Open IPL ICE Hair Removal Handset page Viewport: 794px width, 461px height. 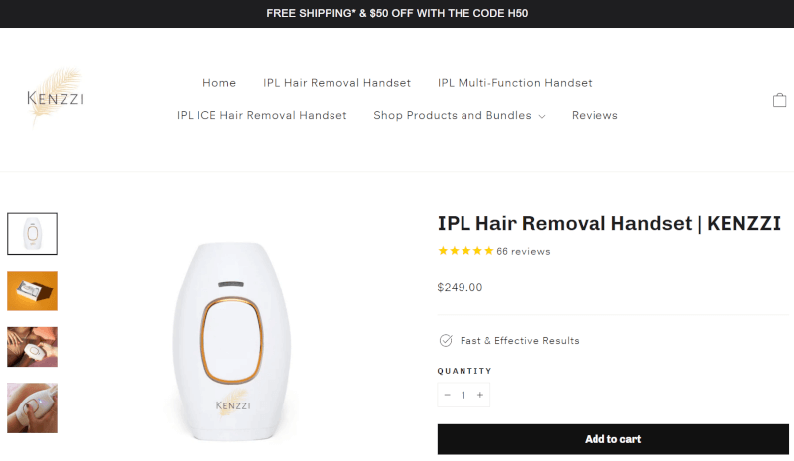[x=261, y=115]
